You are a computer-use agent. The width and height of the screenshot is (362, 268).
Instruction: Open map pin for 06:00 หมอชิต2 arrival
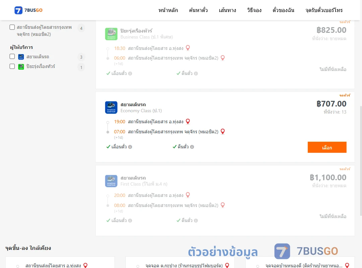pos(223,58)
